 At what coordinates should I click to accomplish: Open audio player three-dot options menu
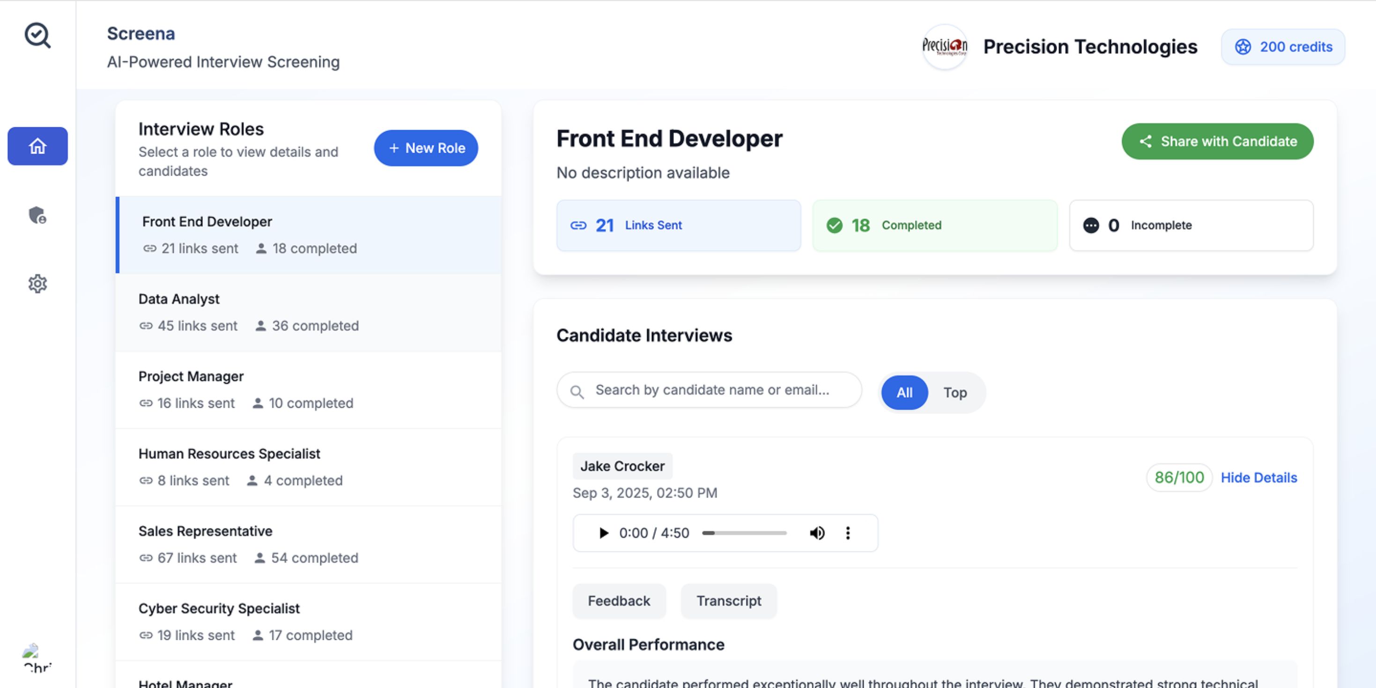(847, 533)
